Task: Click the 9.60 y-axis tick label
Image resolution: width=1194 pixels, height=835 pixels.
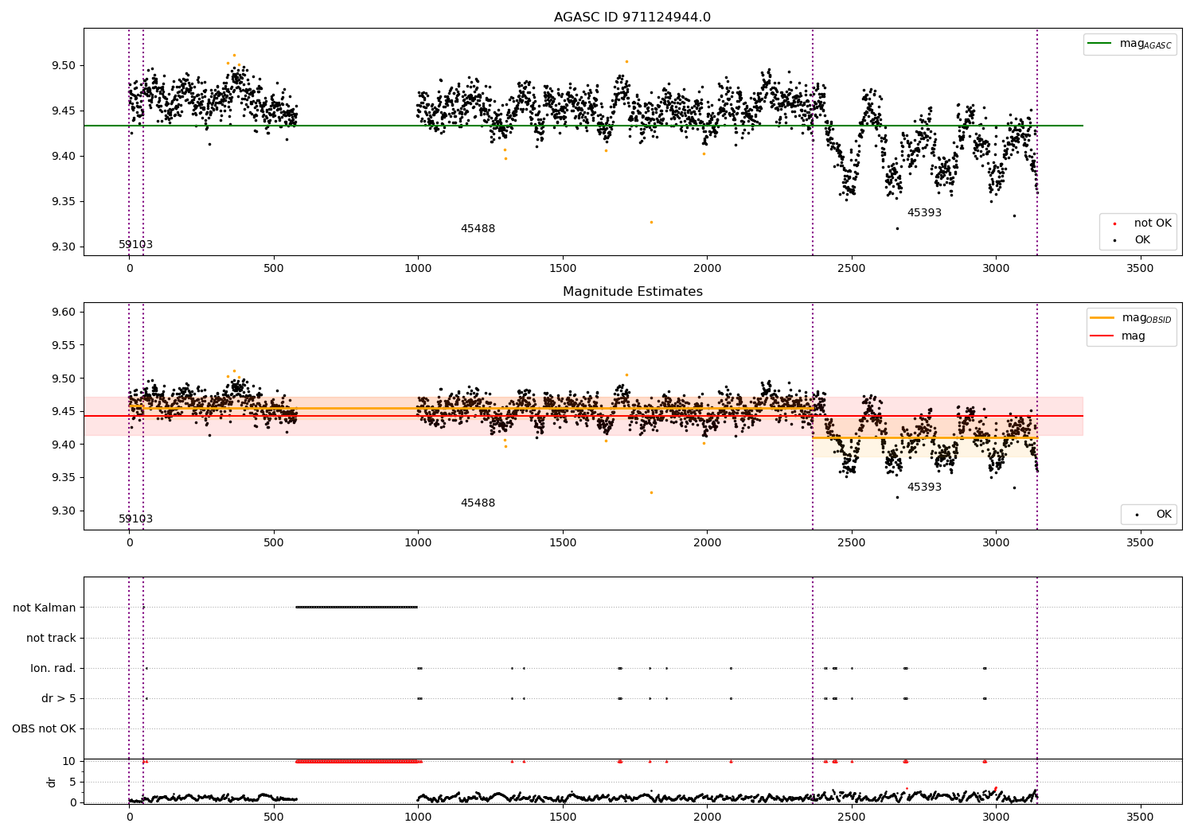Action: tap(64, 312)
